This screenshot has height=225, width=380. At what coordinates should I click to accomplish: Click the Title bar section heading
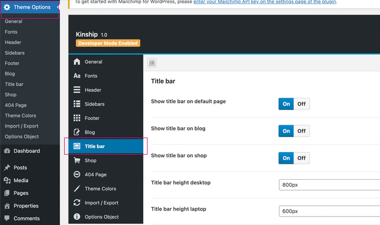tap(163, 81)
